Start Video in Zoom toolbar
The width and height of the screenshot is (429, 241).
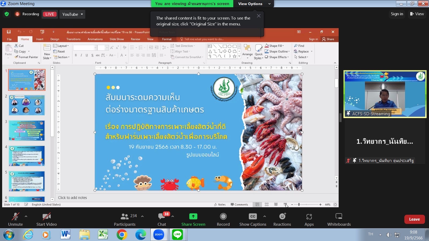tap(46, 219)
